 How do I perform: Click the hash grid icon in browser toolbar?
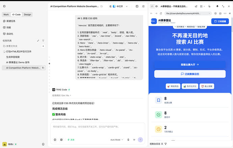[230, 14]
